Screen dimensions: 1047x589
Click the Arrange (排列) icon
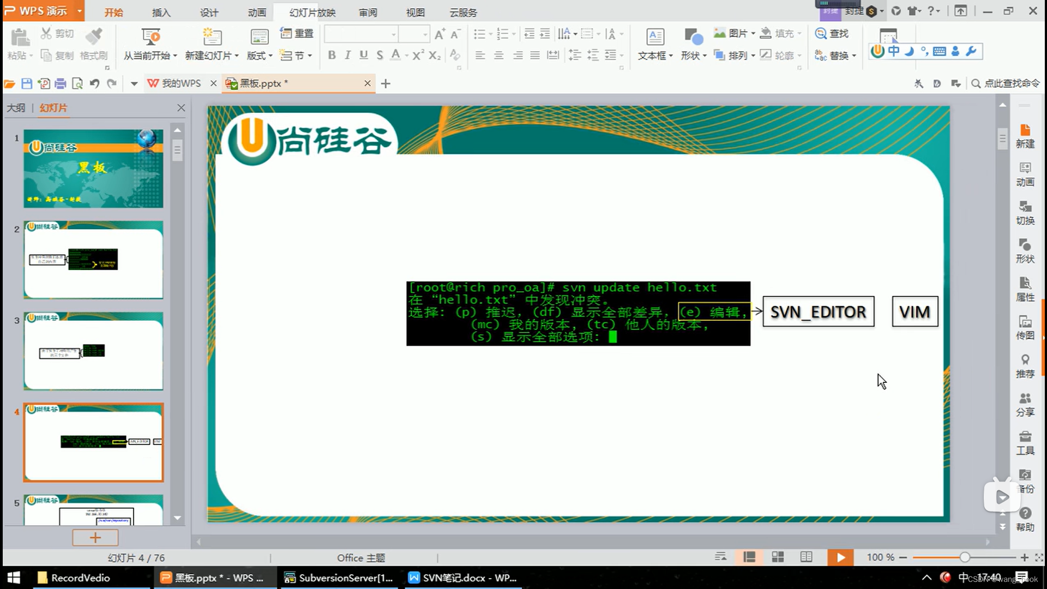click(x=719, y=55)
